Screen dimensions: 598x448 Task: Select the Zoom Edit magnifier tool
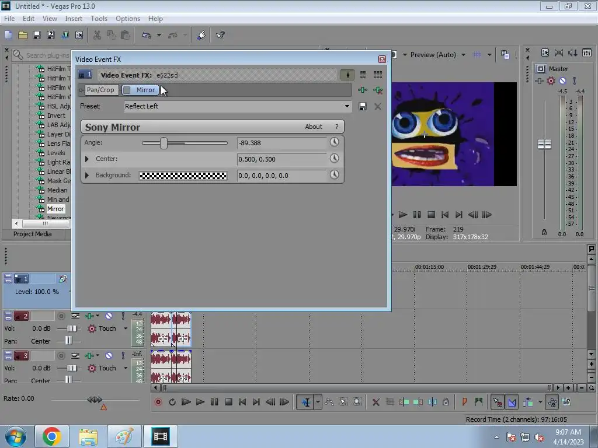(357, 402)
